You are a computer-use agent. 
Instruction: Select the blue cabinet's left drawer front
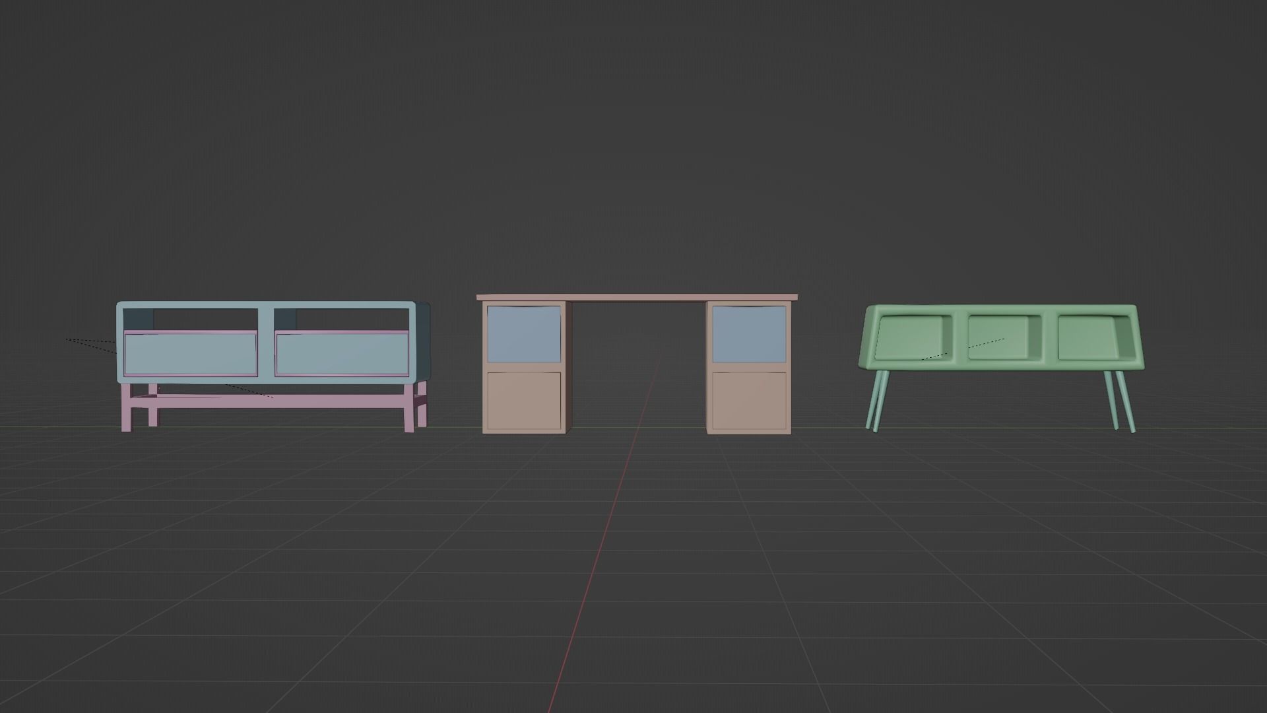pos(190,354)
